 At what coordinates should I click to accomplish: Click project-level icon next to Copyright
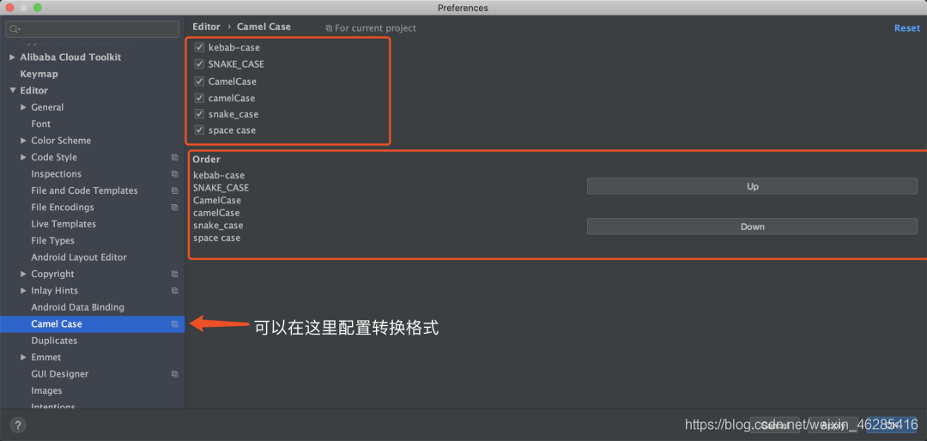click(174, 274)
